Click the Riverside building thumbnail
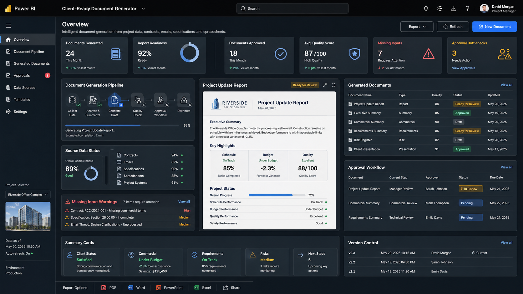 pos(28,217)
